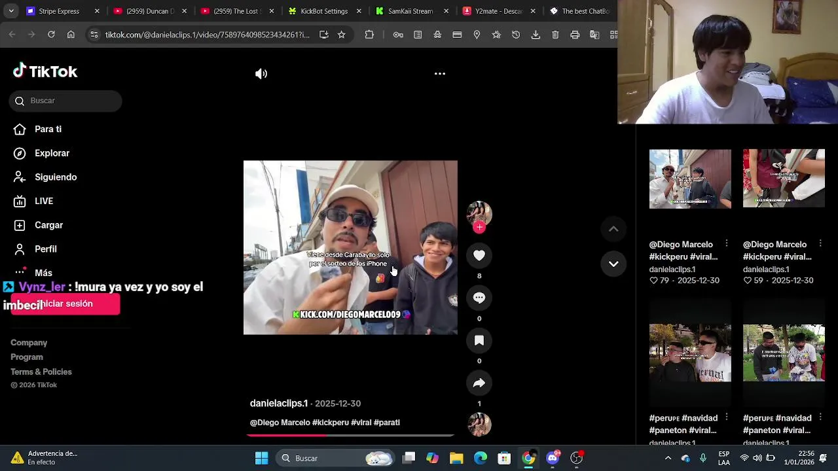This screenshot has width=838, height=471.
Task: Open payment methods card icon
Action: (457, 35)
